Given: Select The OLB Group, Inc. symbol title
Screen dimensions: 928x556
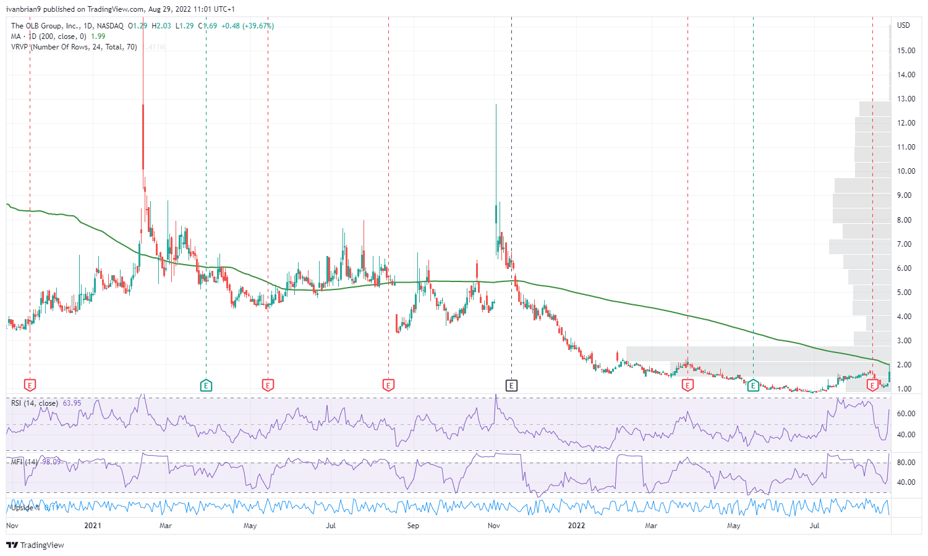Looking at the screenshot, I should click(x=45, y=26).
